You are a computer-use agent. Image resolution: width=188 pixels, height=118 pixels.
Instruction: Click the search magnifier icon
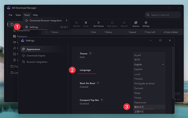[x=148, y=15]
